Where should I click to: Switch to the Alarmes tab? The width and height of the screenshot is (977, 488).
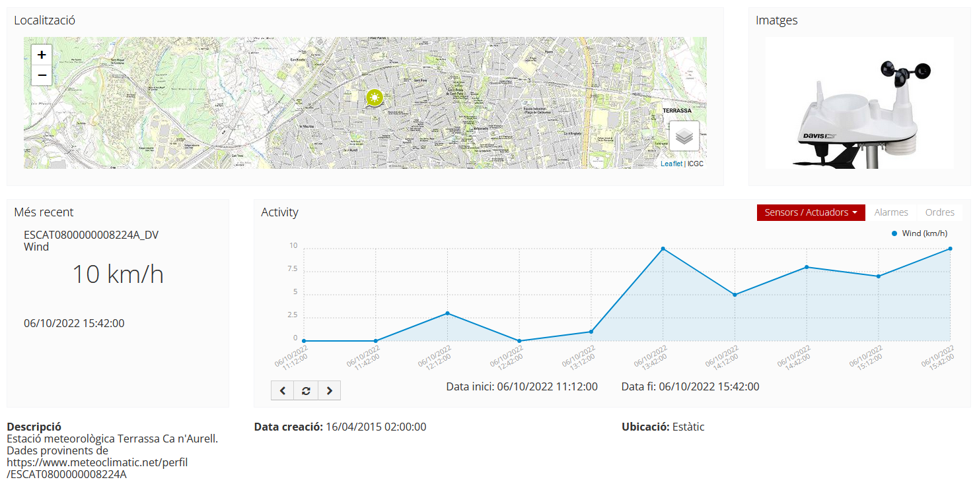(891, 212)
